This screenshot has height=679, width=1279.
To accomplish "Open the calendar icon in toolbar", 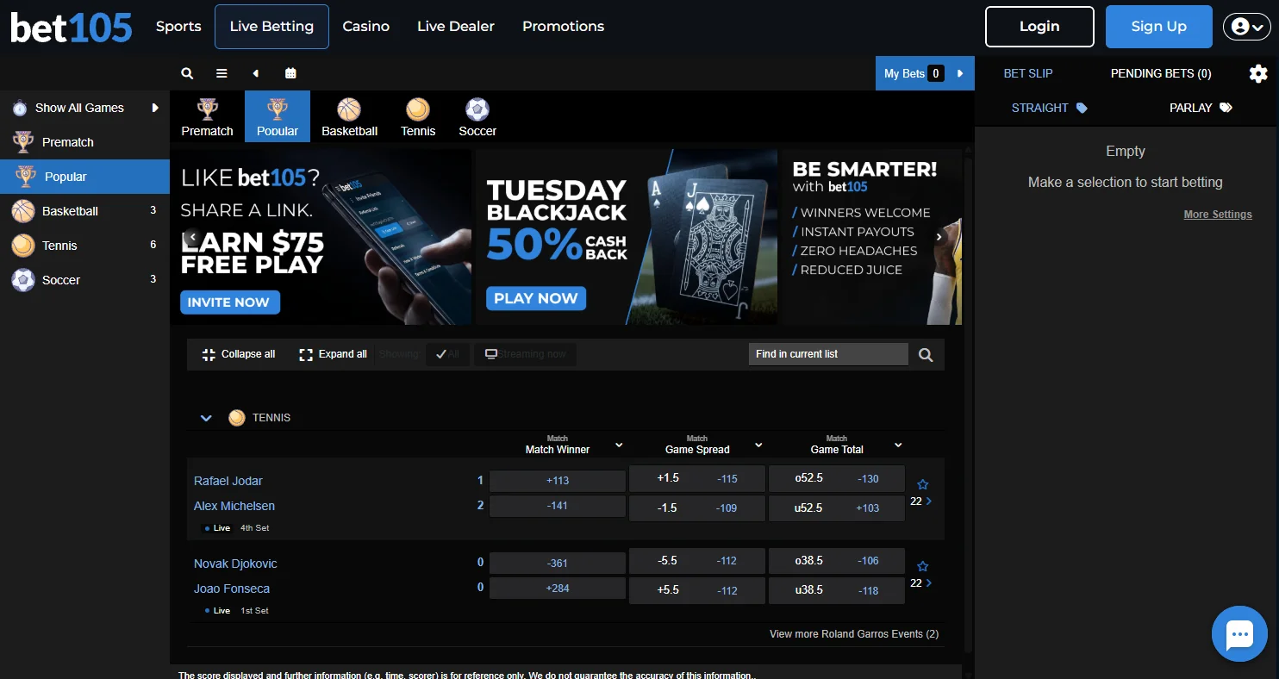I will (290, 73).
